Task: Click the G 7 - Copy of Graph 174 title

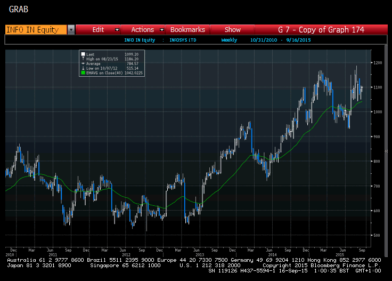Action: click(321, 30)
